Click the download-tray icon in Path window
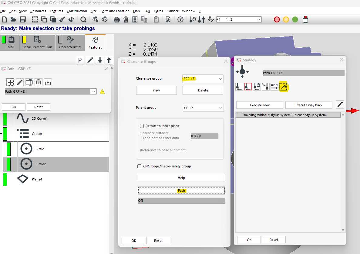This screenshot has height=254, width=360. pos(48,82)
